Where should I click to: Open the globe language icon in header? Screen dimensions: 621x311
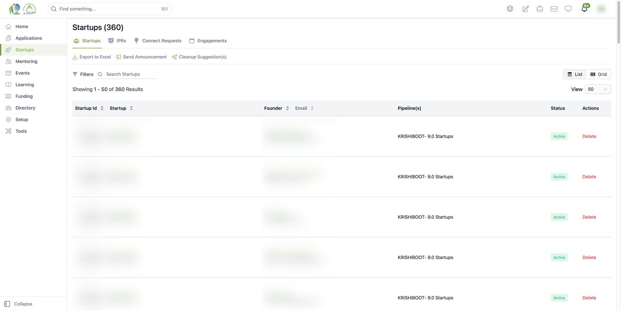point(510,9)
